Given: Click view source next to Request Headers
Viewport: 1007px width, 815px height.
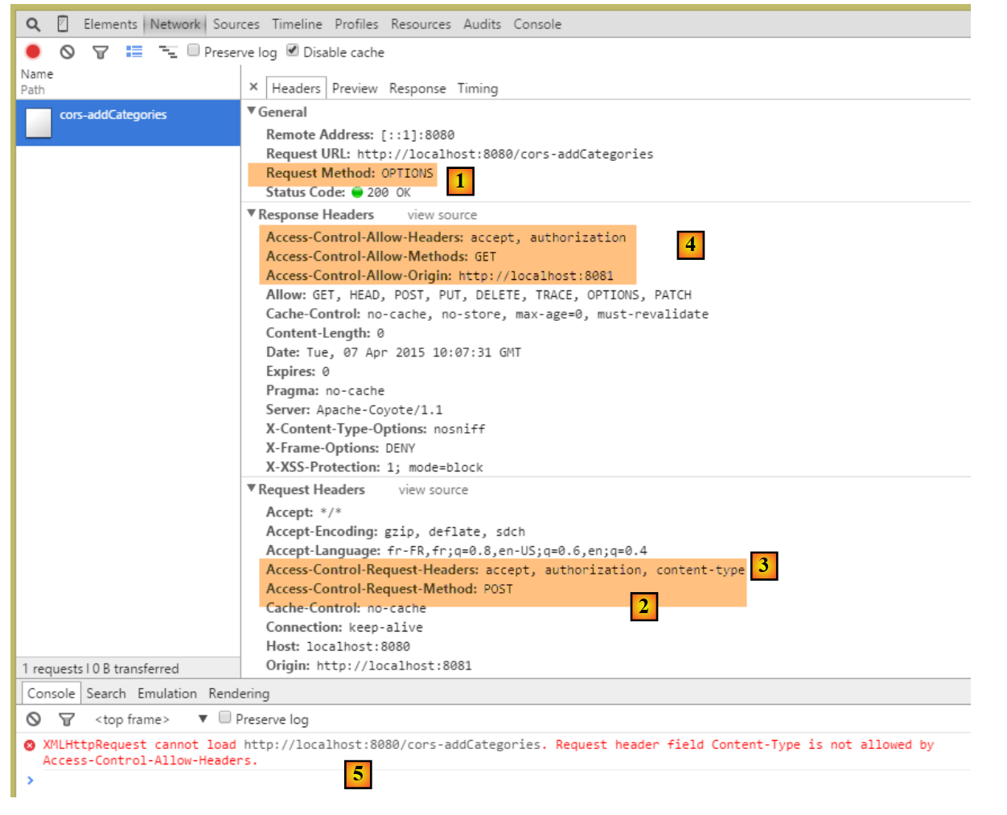Looking at the screenshot, I should pos(433,490).
